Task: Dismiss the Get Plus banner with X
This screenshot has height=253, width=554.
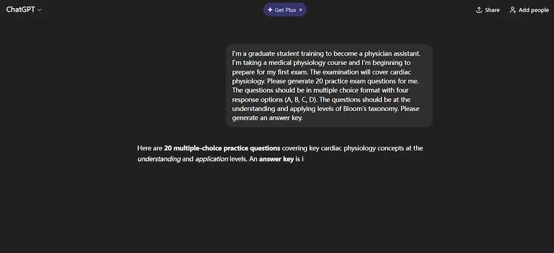Action: pyautogui.click(x=300, y=10)
